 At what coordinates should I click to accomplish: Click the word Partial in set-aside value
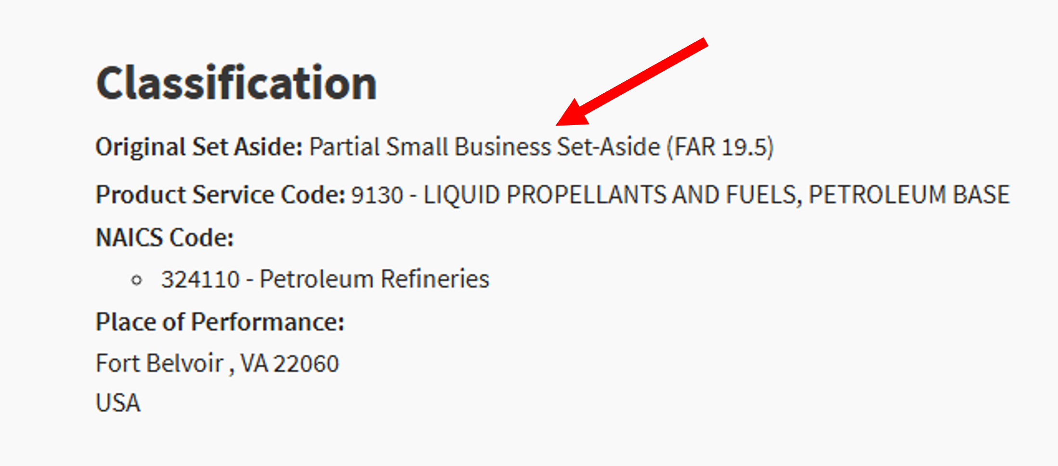344,147
